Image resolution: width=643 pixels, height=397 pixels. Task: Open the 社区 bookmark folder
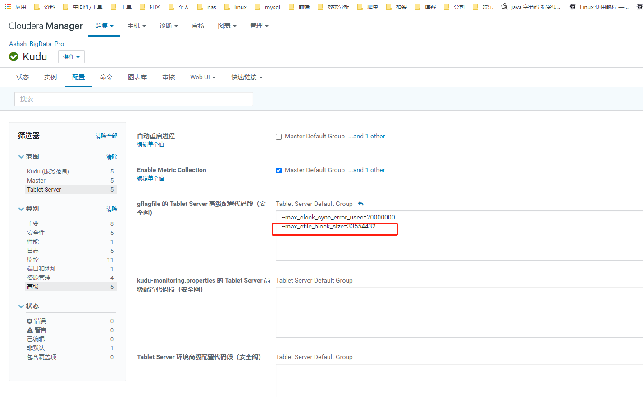150,7
